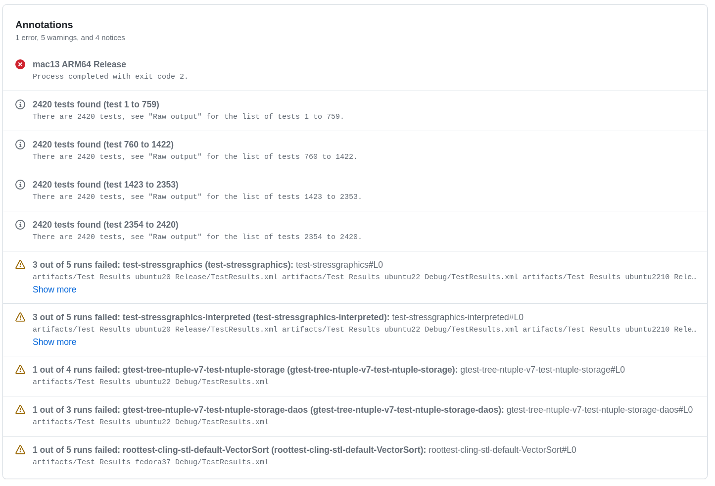The image size is (715, 486).
Task: Click notice icon for tests 1423 to 2353
Action: (x=20, y=185)
